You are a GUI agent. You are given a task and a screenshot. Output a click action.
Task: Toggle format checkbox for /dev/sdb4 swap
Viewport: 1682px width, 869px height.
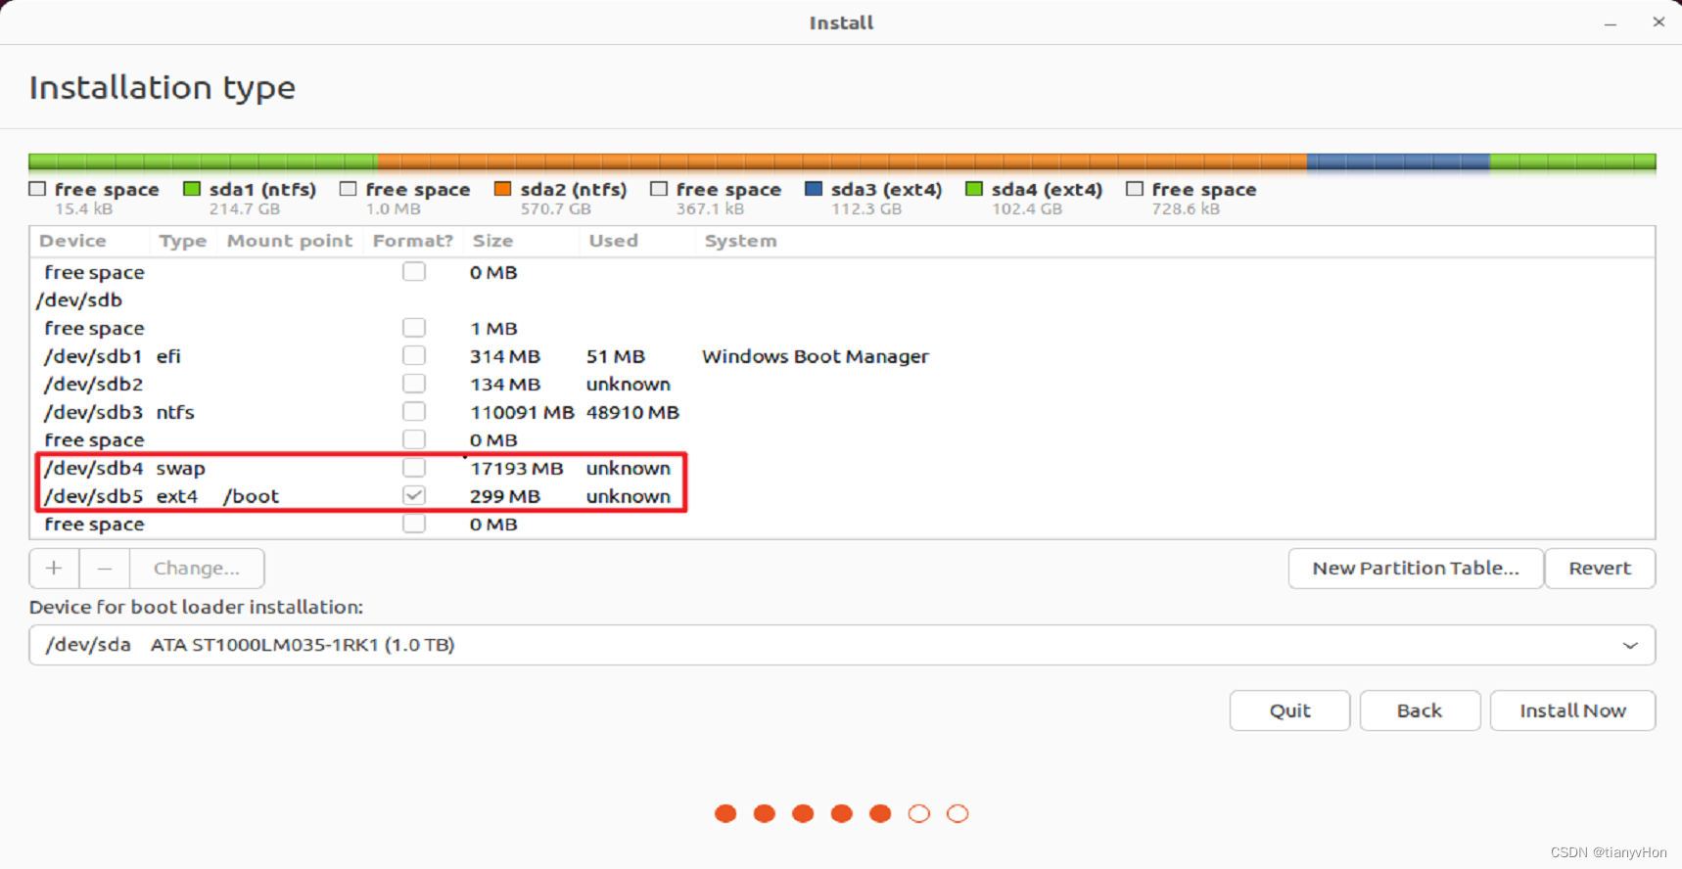(414, 468)
